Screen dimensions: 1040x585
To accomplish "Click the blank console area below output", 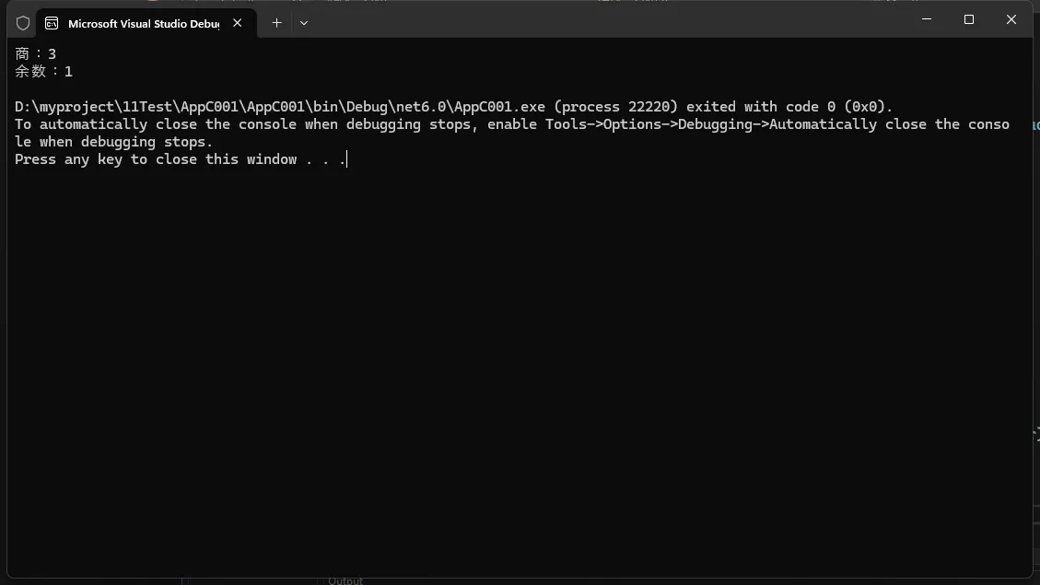I will (520, 371).
